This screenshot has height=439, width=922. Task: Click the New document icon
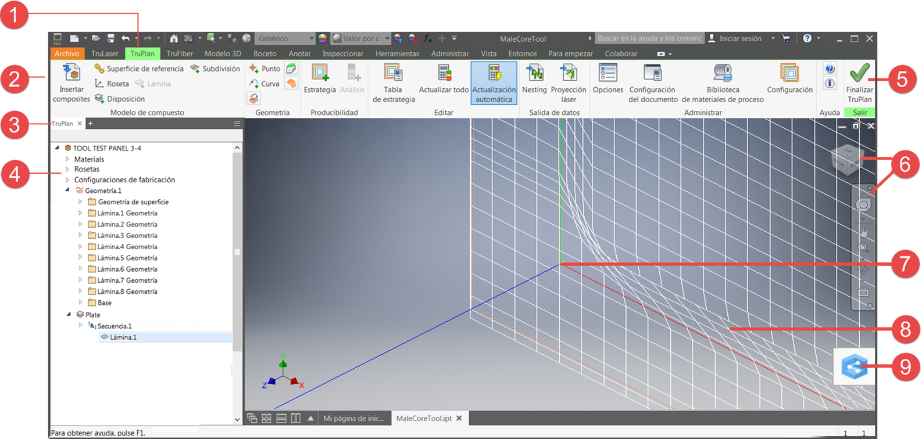(x=74, y=38)
